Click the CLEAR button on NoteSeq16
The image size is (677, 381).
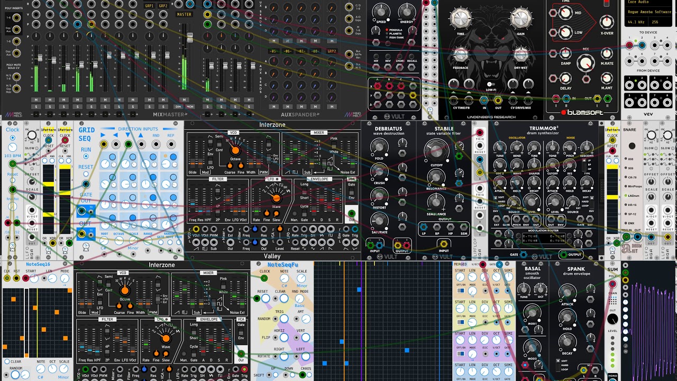click(7, 362)
